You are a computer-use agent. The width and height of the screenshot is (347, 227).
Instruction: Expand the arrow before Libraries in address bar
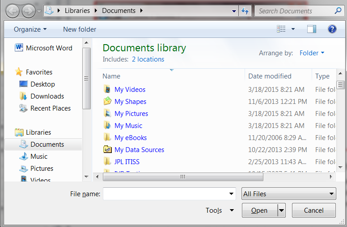[x=59, y=11]
